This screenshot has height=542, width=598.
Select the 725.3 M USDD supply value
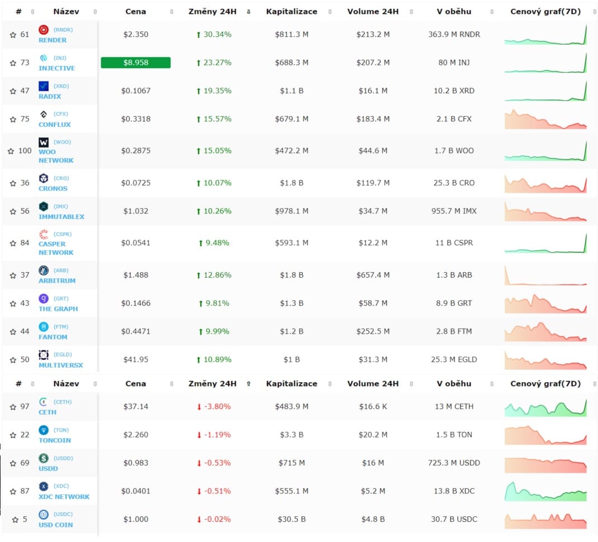tap(454, 463)
